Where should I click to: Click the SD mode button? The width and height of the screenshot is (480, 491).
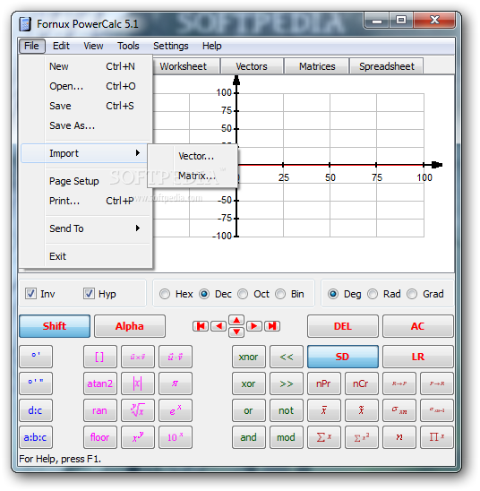(x=343, y=357)
